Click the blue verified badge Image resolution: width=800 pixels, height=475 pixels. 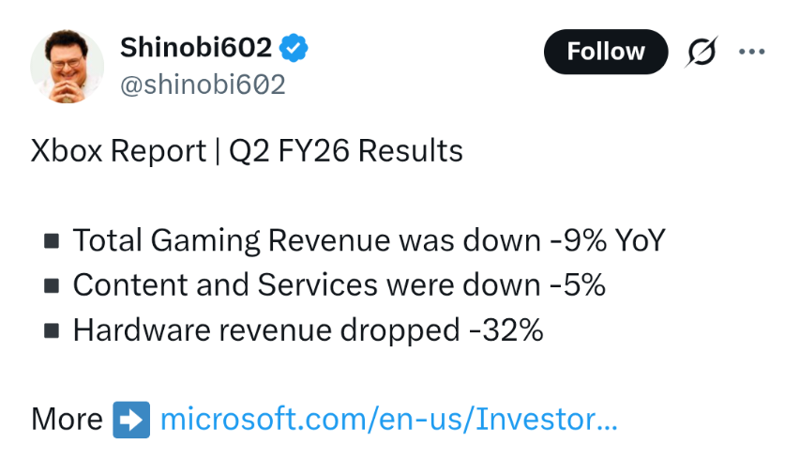(296, 47)
